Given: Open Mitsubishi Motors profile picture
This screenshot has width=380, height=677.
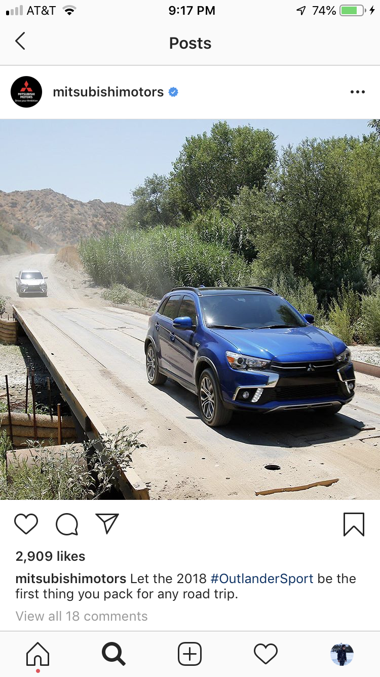Looking at the screenshot, I should pyautogui.click(x=26, y=92).
